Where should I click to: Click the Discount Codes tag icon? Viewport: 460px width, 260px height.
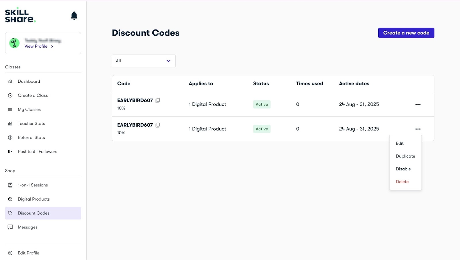[x=10, y=213]
